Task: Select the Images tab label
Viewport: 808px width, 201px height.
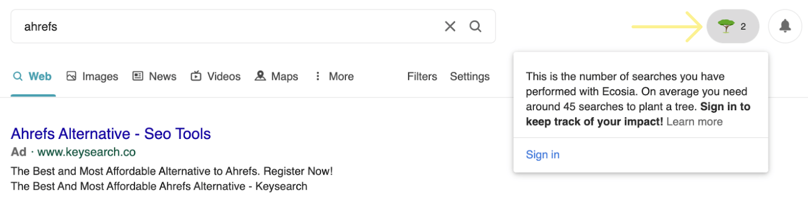Action: pos(100,77)
